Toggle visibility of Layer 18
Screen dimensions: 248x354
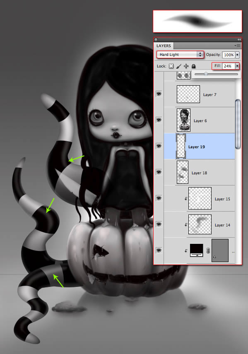(x=159, y=172)
